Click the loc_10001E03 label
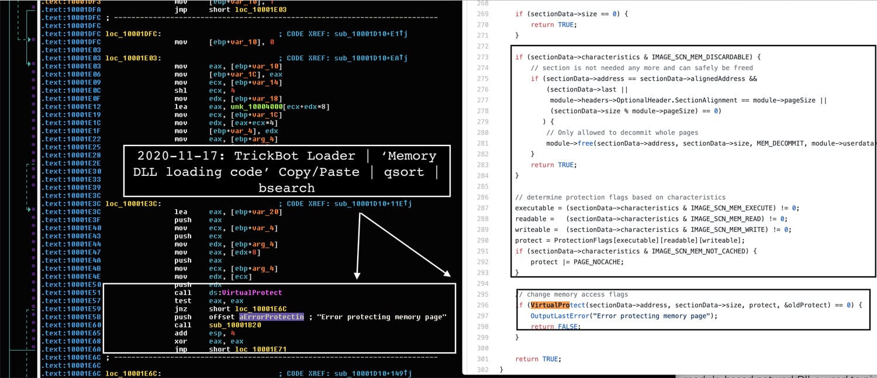 (134, 58)
